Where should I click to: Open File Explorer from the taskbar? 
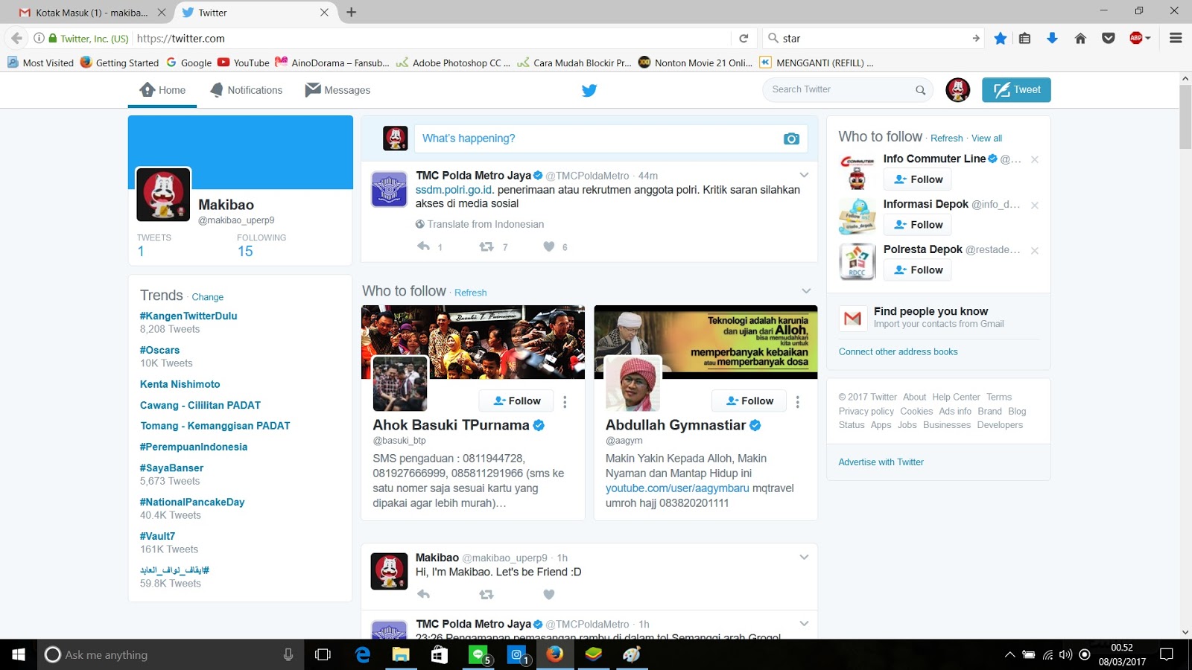click(401, 654)
